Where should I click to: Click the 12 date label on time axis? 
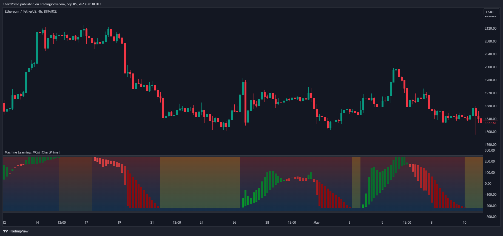point(4,223)
